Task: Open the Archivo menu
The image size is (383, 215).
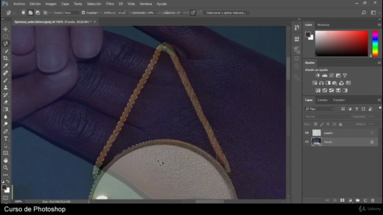Action: coord(19,4)
